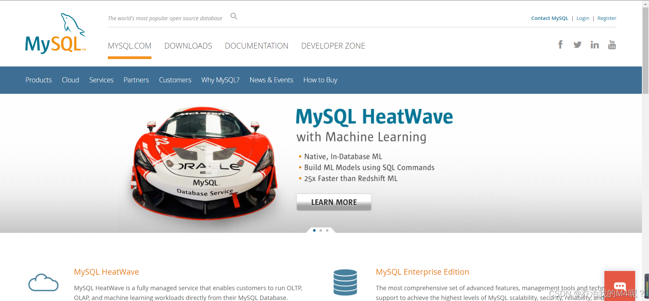This screenshot has height=301, width=649.
Task: Open MySQL's LinkedIn page icon
Action: [x=595, y=45]
